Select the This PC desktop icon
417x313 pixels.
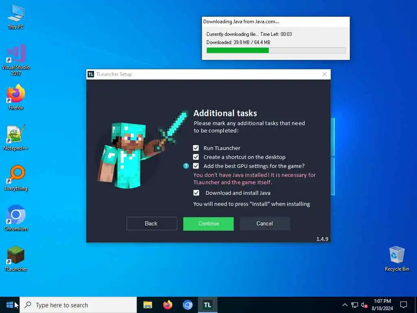click(16, 17)
